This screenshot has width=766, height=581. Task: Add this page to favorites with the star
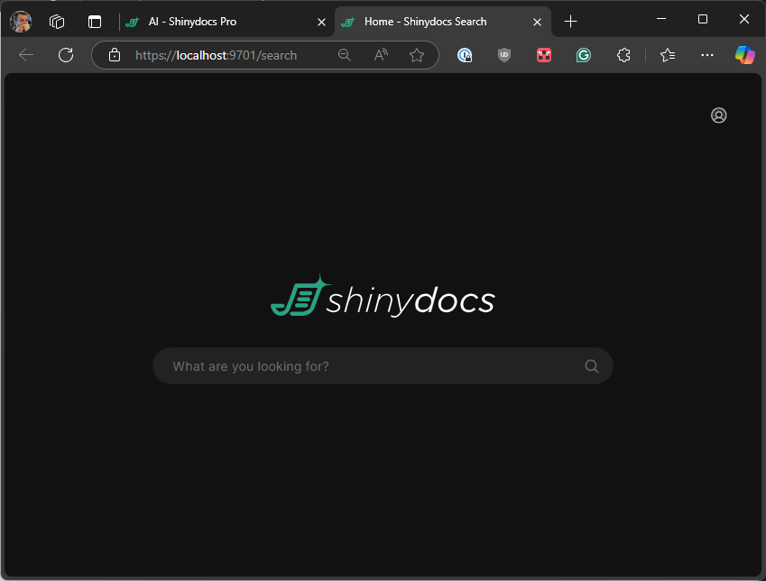click(417, 55)
